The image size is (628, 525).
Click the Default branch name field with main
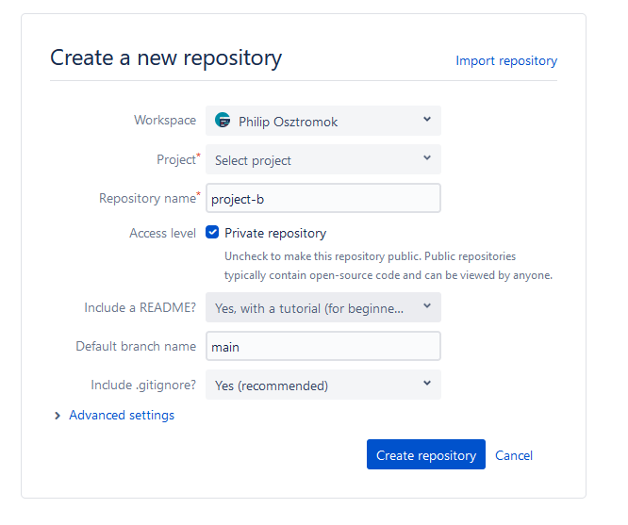point(323,346)
